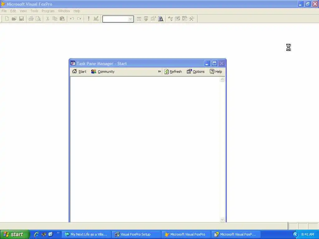Click the Task Pane Manager title bar icon
Viewport: 319px width, 239px height.
pyautogui.click(x=73, y=63)
